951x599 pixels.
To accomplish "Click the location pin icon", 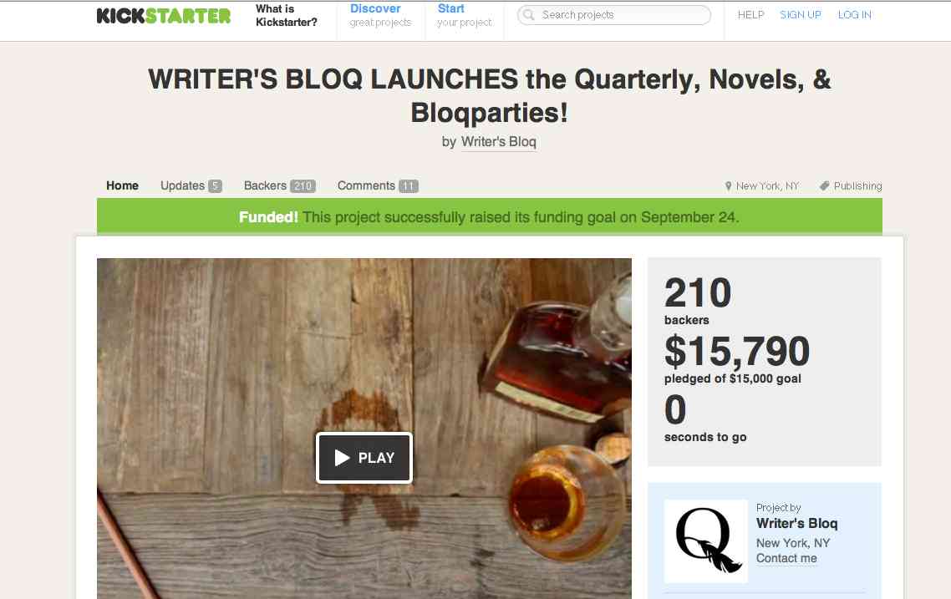I will click(x=729, y=186).
